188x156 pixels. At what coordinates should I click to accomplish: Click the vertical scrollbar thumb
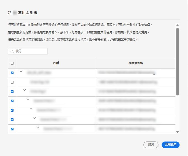178,62
